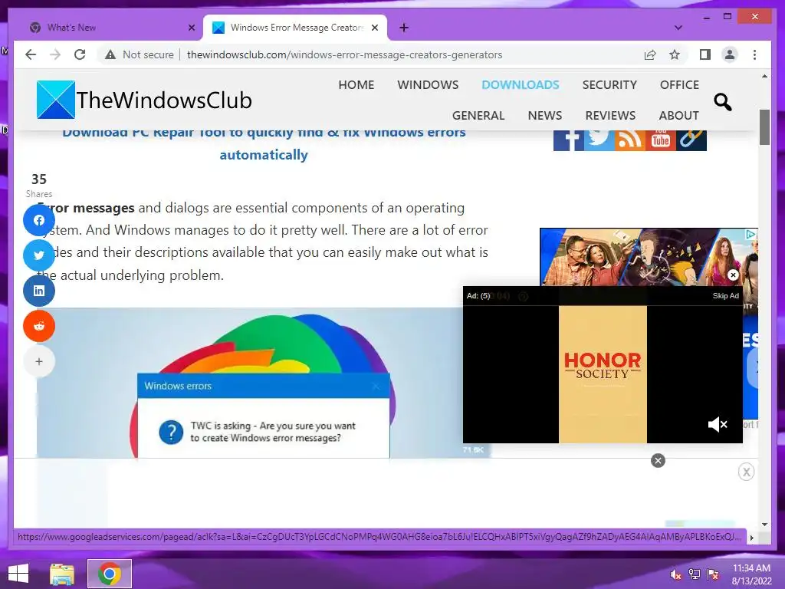Show more share options plus button
The image size is (785, 589).
(39, 361)
